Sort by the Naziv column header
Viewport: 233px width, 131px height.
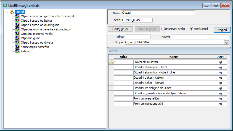click(173, 57)
